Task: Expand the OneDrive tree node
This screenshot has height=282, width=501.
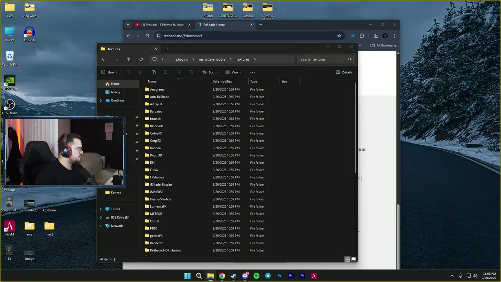Action: [101, 101]
